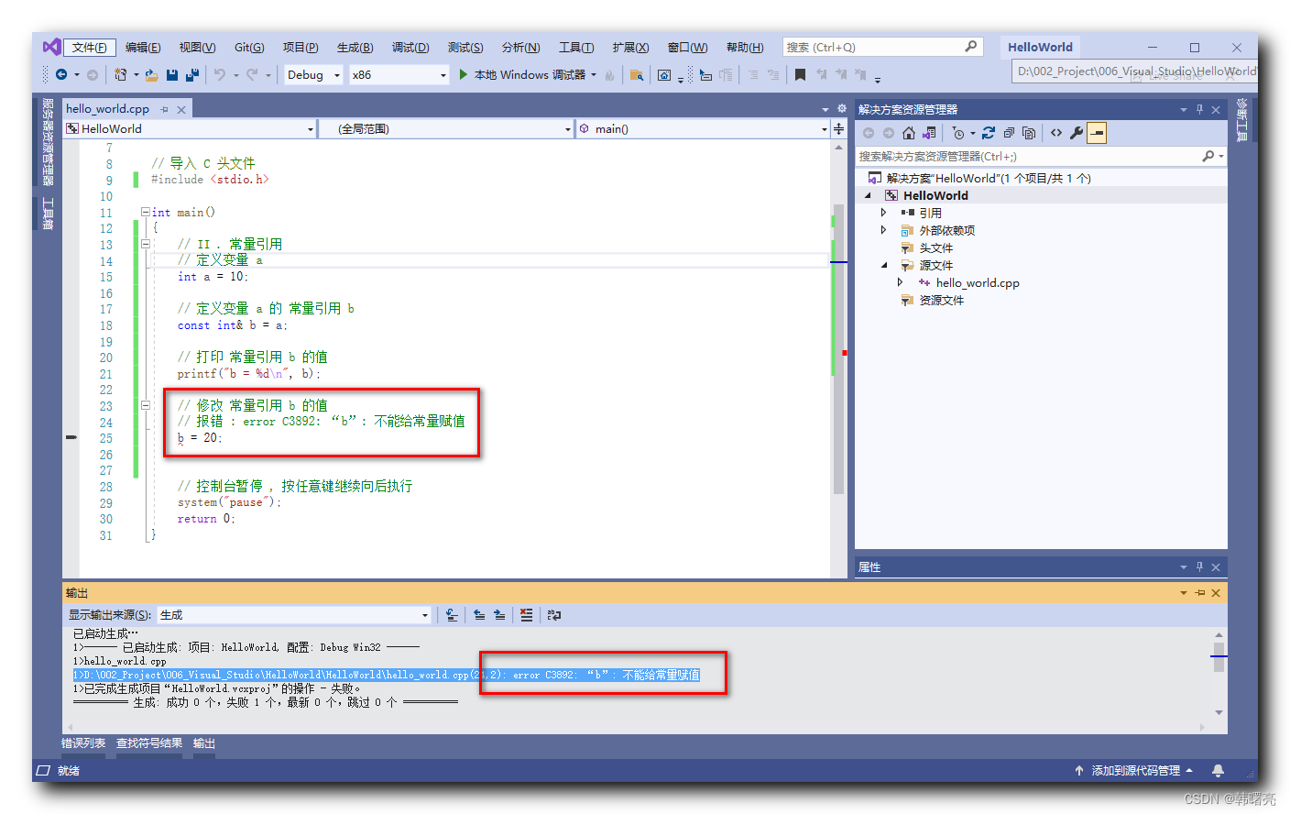
Task: Expand the hello_world.cpp tree node
Action: coord(900,283)
